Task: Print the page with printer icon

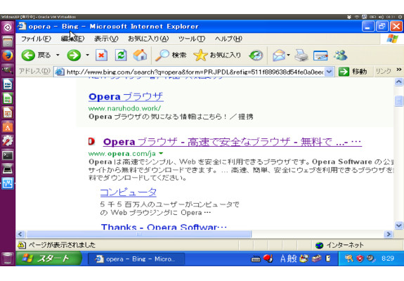Action: click(301, 55)
